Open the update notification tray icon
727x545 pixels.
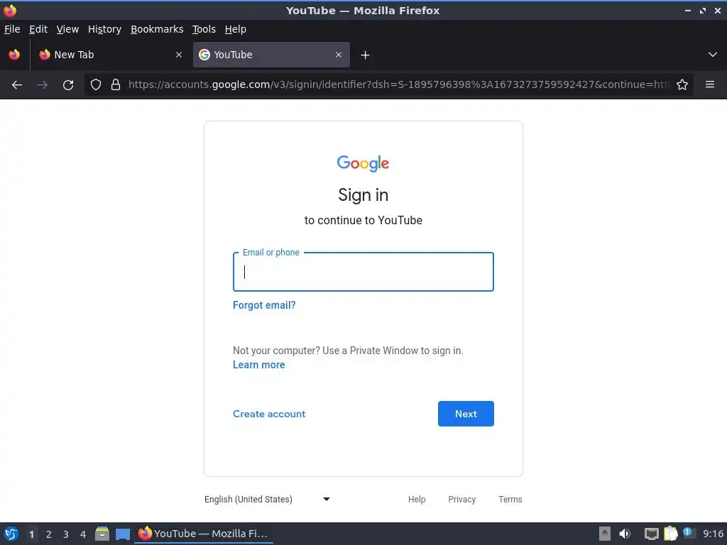689,533
